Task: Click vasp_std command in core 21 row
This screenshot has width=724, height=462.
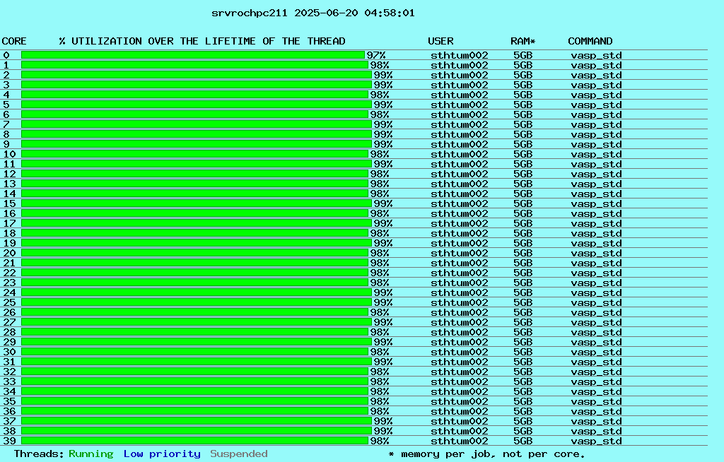Action: (596, 263)
